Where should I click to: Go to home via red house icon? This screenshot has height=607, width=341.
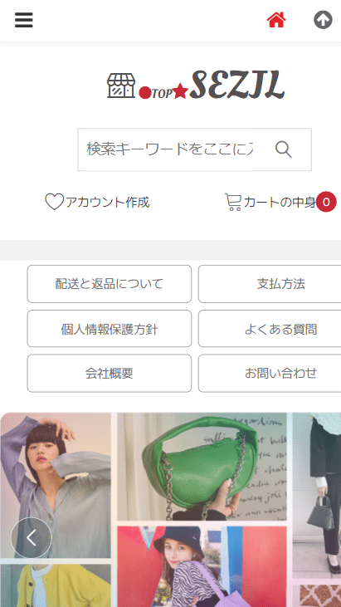[276, 20]
